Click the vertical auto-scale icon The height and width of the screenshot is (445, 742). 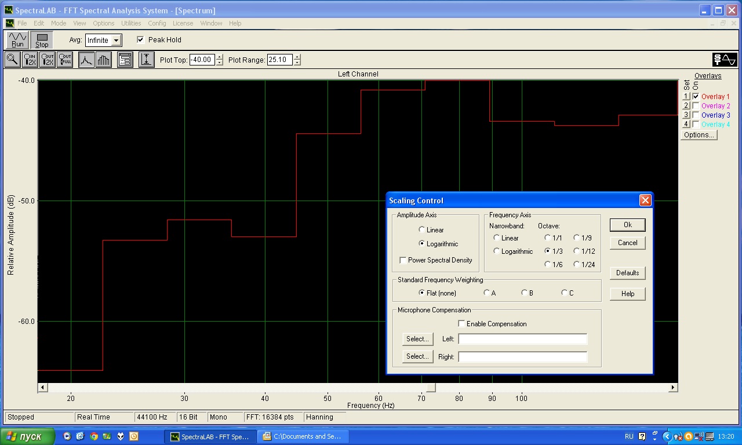(147, 60)
